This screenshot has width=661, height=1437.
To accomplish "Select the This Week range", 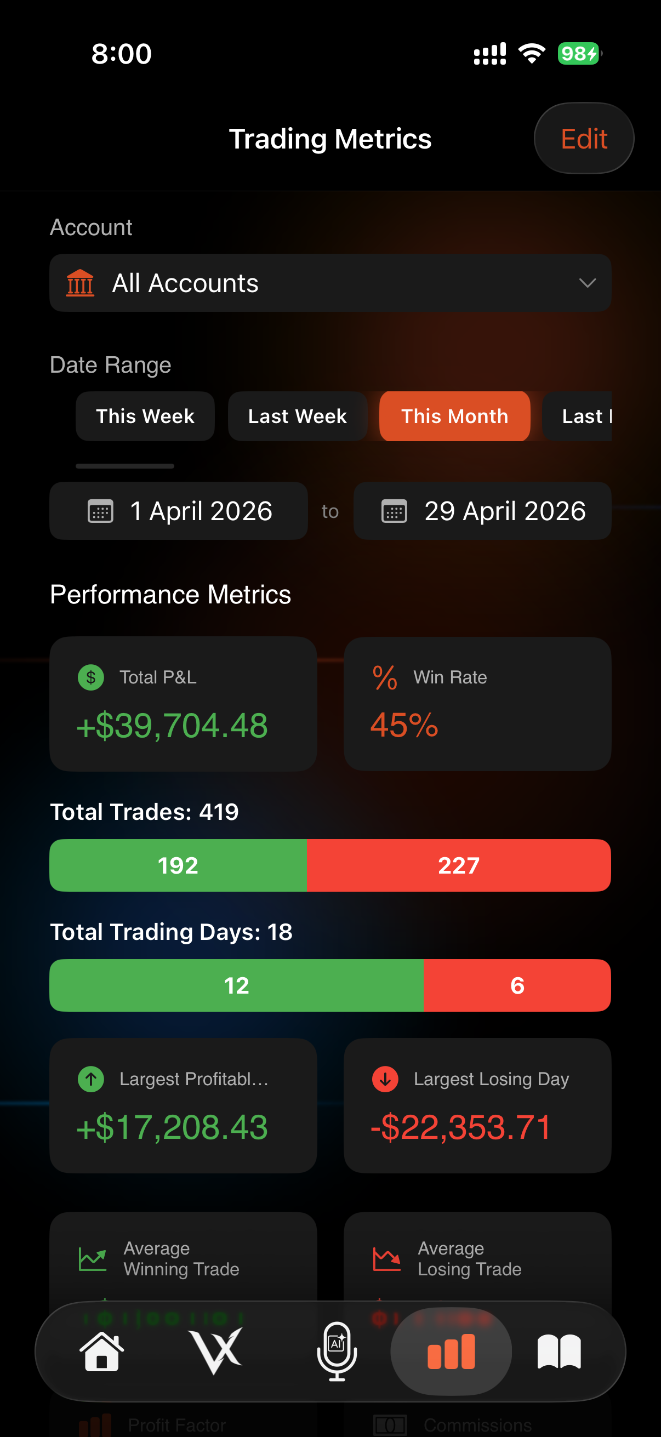I will point(145,416).
